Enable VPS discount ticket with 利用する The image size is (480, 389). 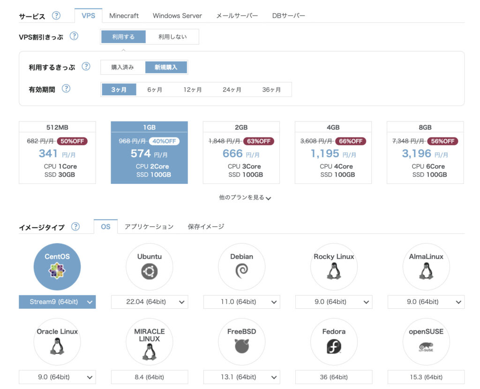[x=123, y=37]
